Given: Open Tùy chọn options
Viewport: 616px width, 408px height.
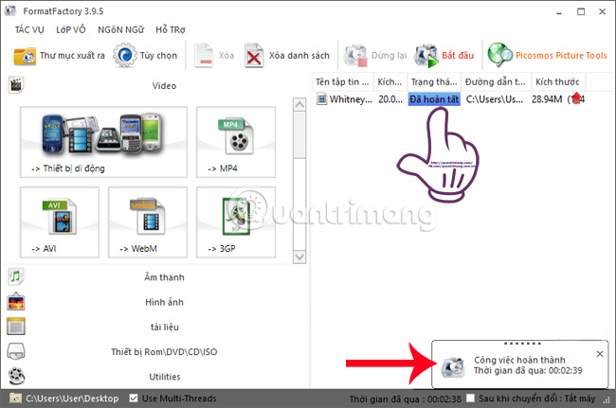Looking at the screenshot, I should pos(145,55).
